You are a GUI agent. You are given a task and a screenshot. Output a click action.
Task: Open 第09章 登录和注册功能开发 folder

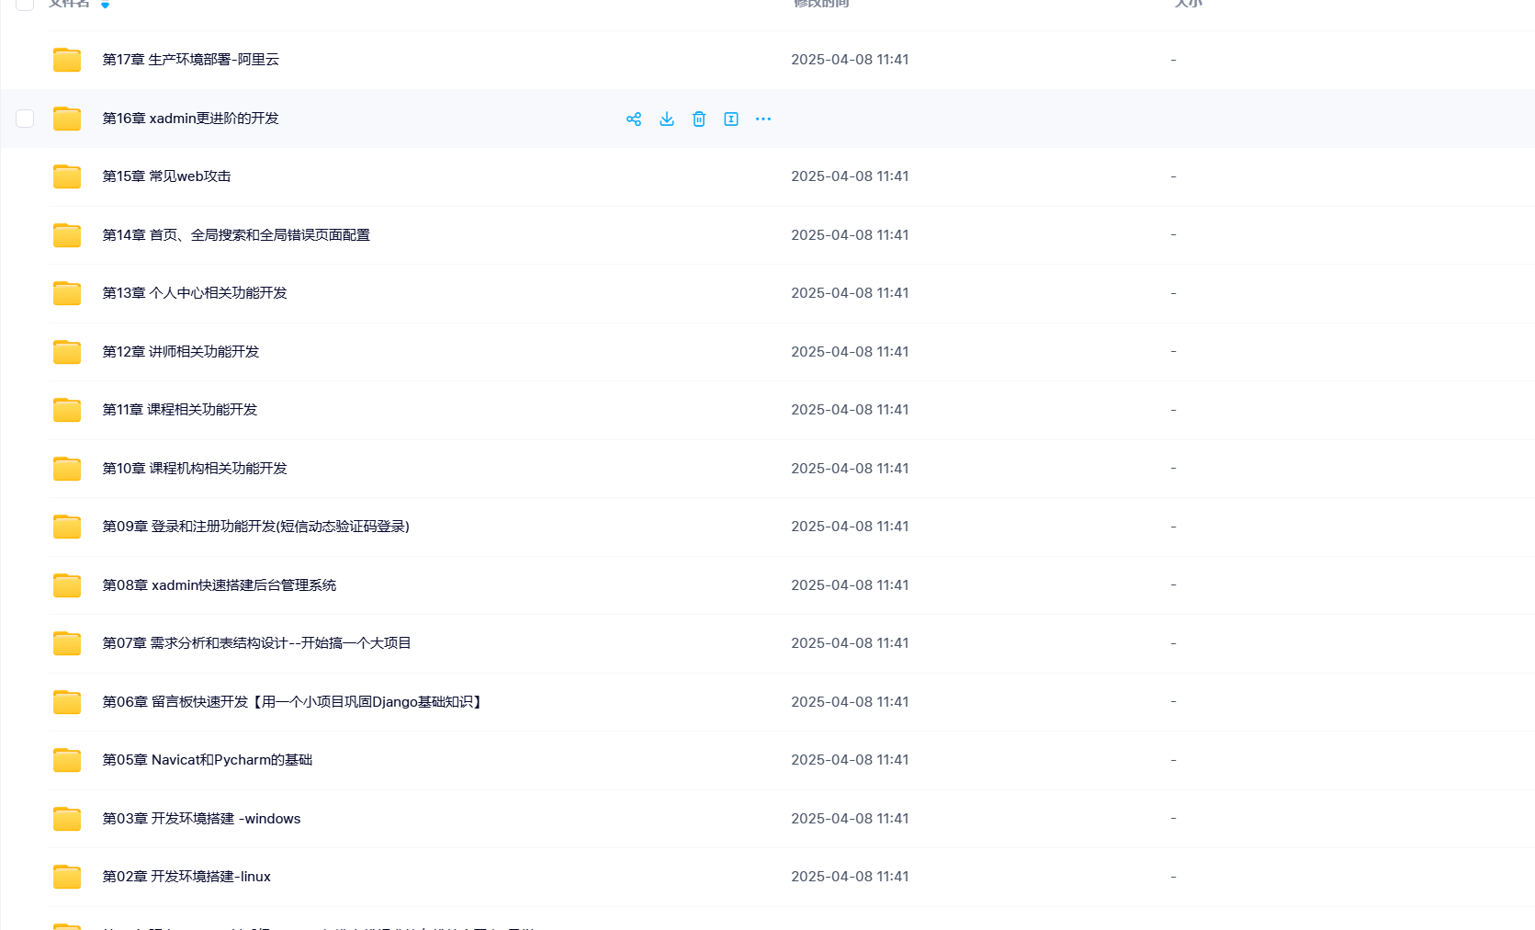pos(255,527)
